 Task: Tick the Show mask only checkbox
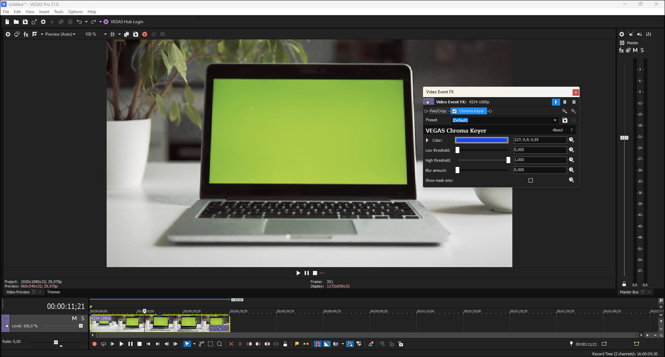[530, 180]
